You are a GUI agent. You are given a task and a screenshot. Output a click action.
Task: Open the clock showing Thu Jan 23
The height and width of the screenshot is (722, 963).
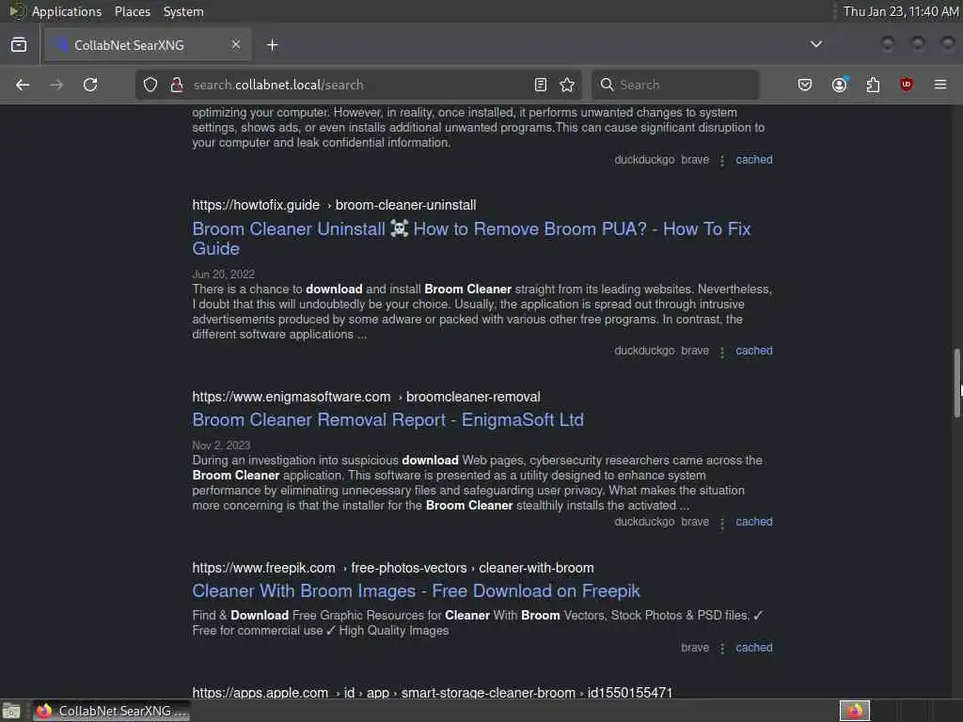click(900, 11)
